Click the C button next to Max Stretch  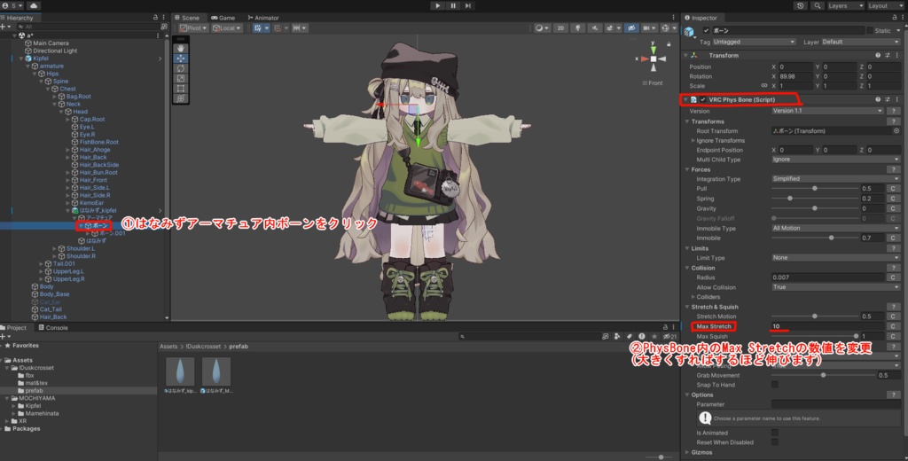tap(893, 326)
